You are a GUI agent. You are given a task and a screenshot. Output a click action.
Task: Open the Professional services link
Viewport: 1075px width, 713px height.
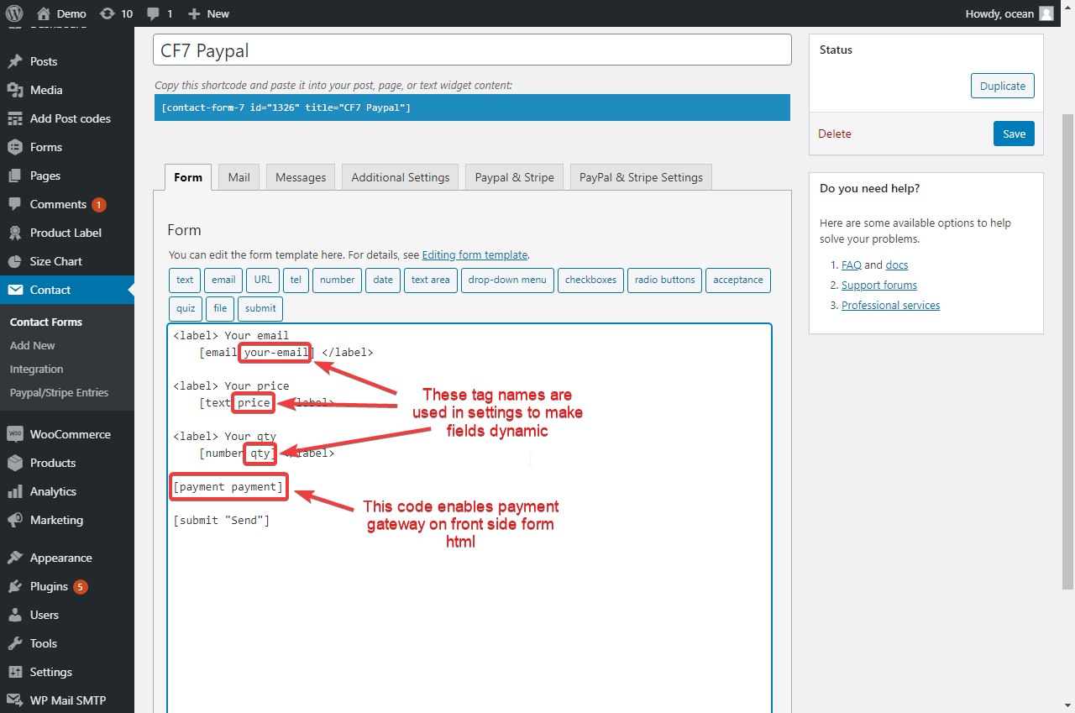pyautogui.click(x=891, y=305)
